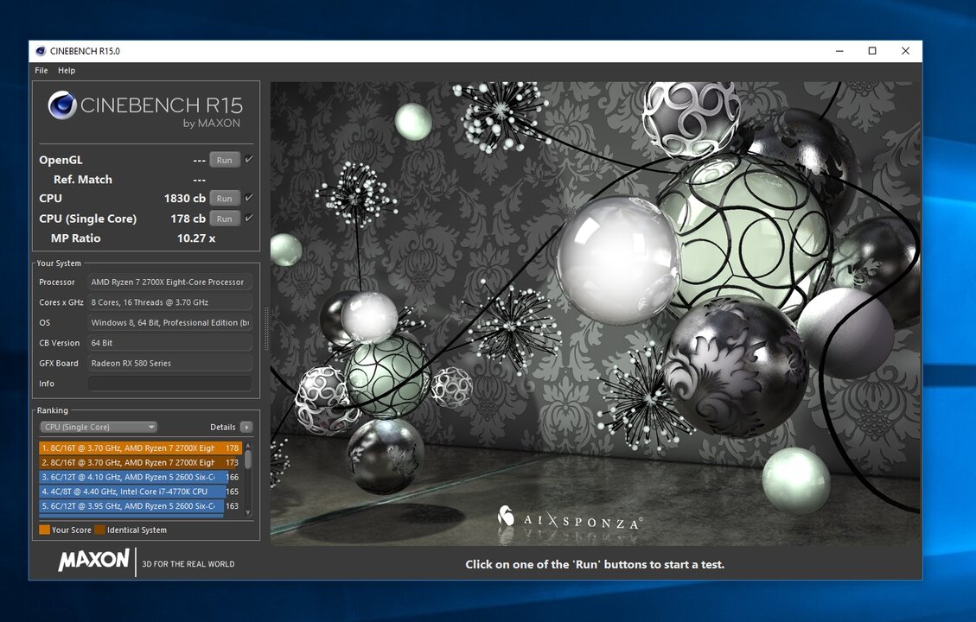Click the MAXON logo at the bottom left
Viewport: 976px width, 622px height.
coord(94,561)
